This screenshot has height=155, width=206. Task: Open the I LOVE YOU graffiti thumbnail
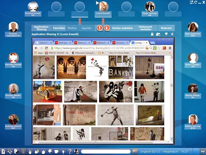pyautogui.click(x=79, y=115)
